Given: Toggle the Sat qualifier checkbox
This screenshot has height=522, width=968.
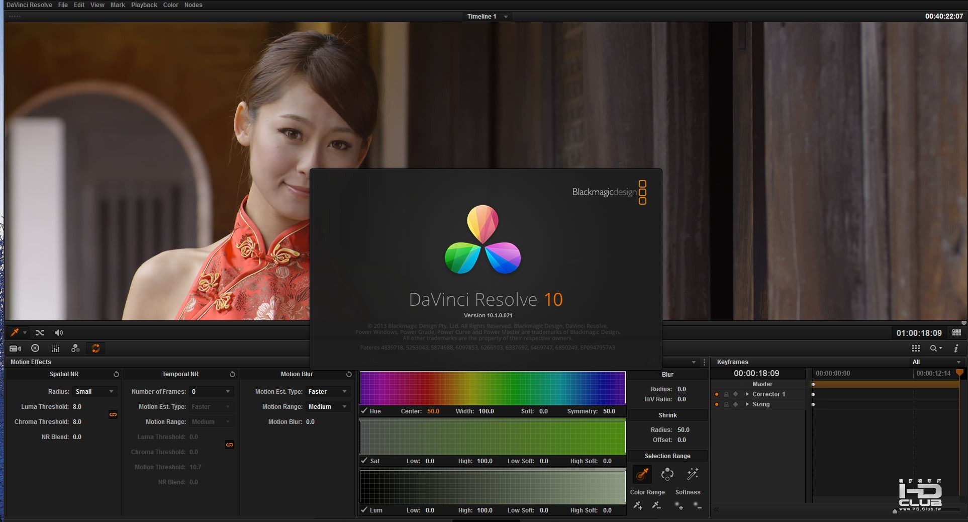Looking at the screenshot, I should (364, 461).
